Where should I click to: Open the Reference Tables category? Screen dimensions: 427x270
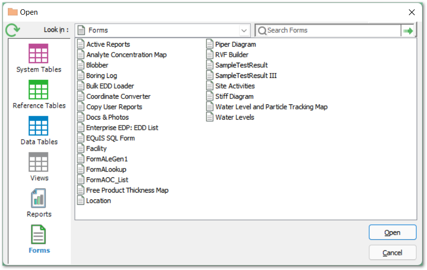click(39, 90)
